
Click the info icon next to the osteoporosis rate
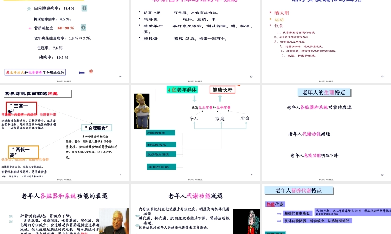tap(83, 28)
